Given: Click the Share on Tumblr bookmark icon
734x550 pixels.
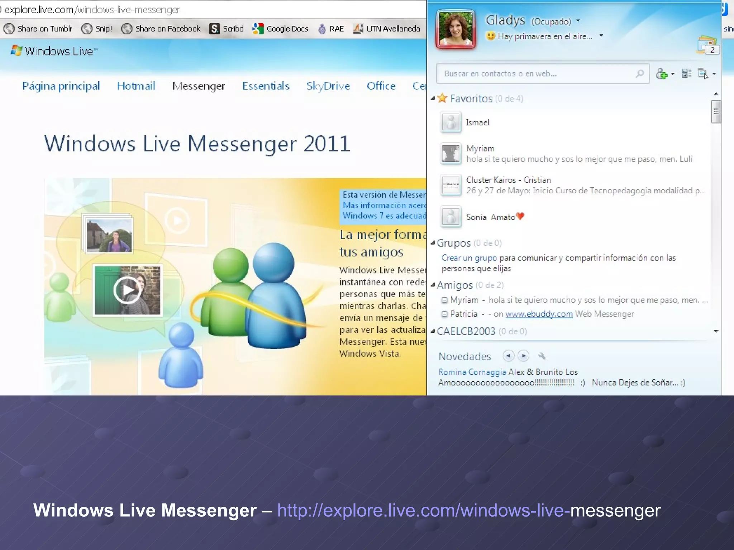Looking at the screenshot, I should pyautogui.click(x=9, y=29).
